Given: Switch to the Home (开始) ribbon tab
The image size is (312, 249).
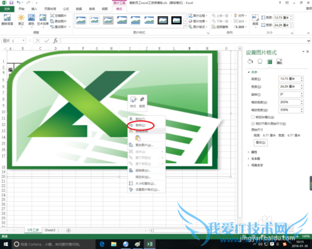Looking at the screenshot, I should pyautogui.click(x=21, y=9).
